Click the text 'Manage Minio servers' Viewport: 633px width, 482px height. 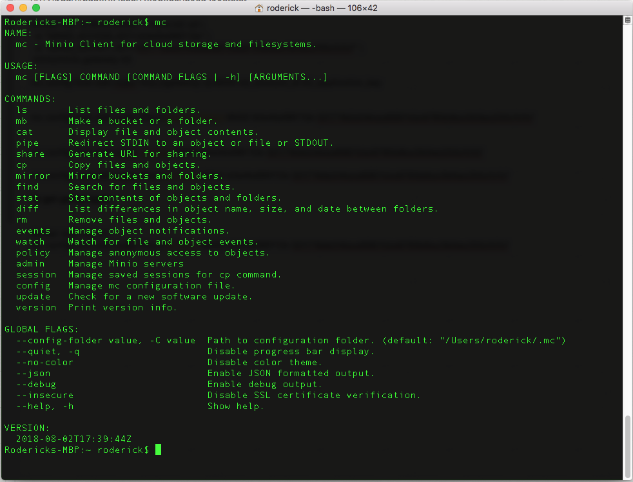coord(126,263)
